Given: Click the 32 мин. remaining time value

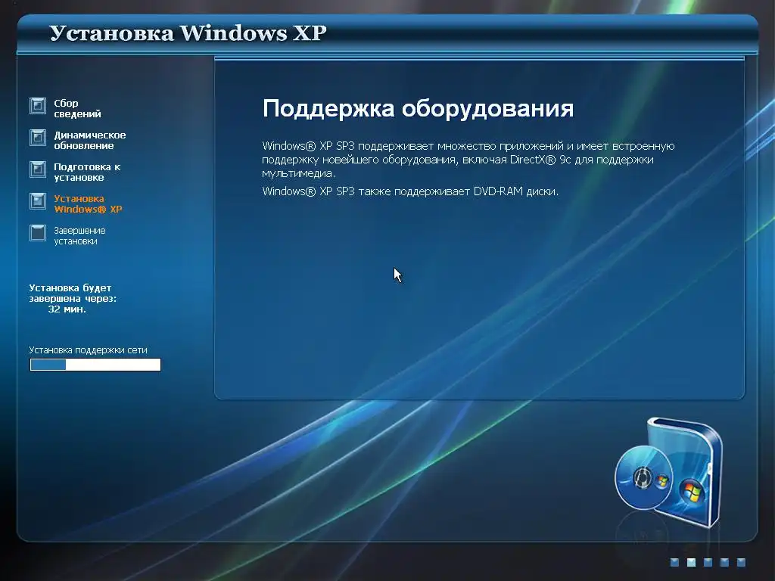Looking at the screenshot, I should coord(67,309).
